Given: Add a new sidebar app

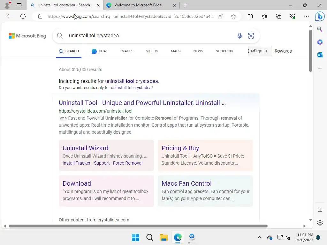Looking at the screenshot, I should (x=320, y=69).
